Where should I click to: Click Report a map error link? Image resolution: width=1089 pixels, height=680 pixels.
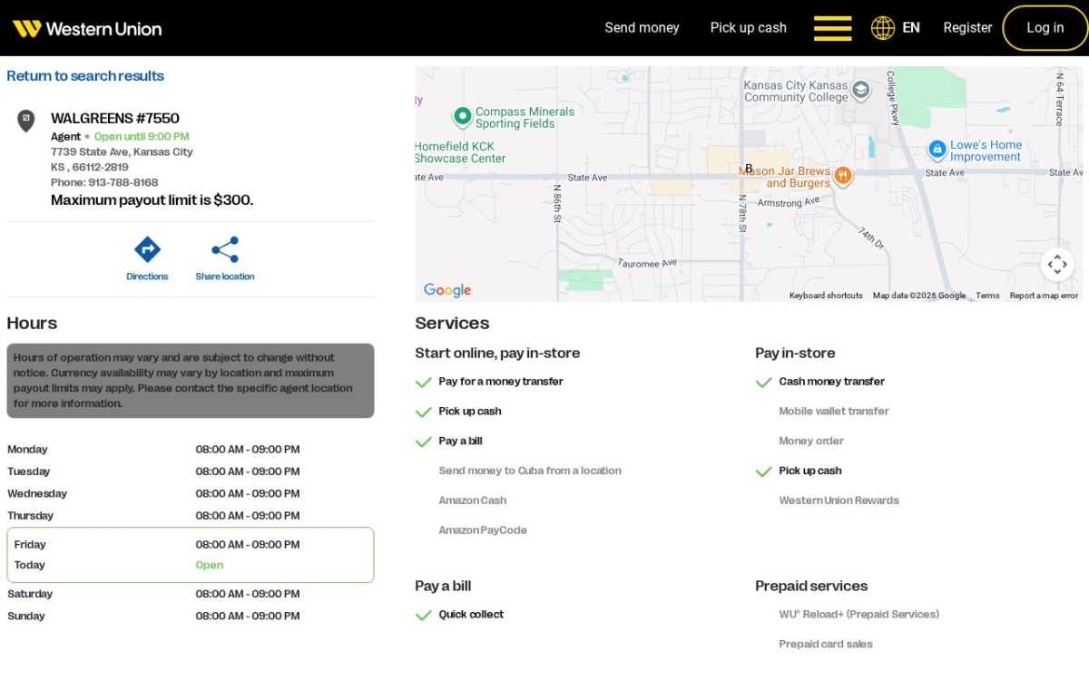(x=1044, y=296)
